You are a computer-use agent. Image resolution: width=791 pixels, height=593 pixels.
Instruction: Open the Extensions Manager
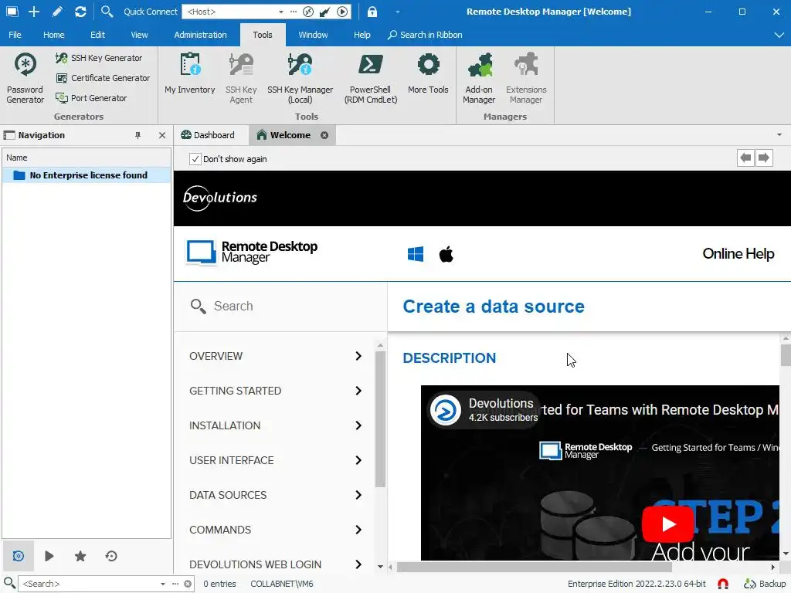pos(526,78)
